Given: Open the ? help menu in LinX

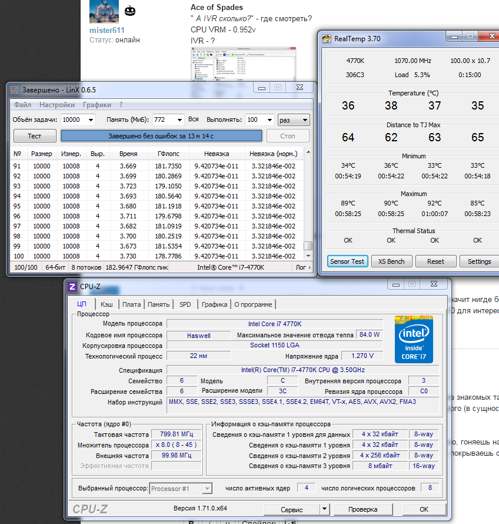Looking at the screenshot, I should pos(121,105).
